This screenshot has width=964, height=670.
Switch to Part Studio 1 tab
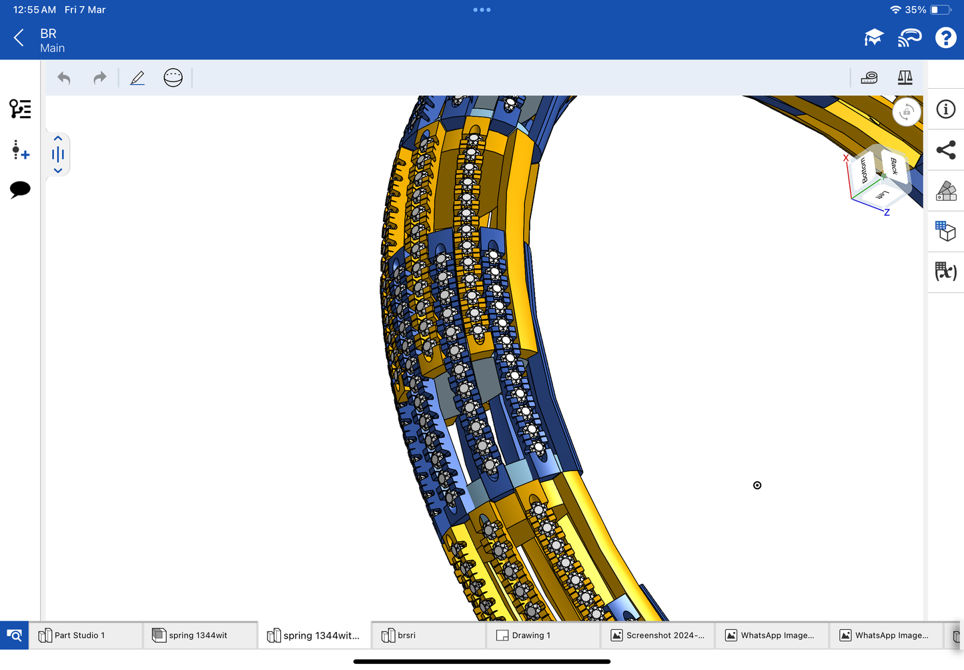[x=79, y=635]
